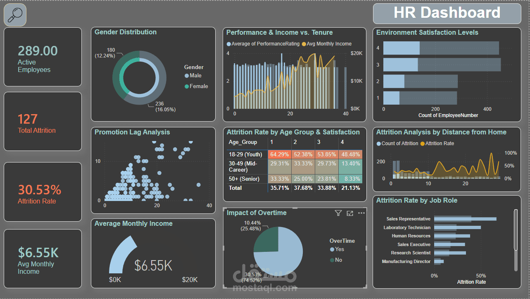530x299 pixels.
Task: Click the HR Dashboard title
Action: pos(447,12)
